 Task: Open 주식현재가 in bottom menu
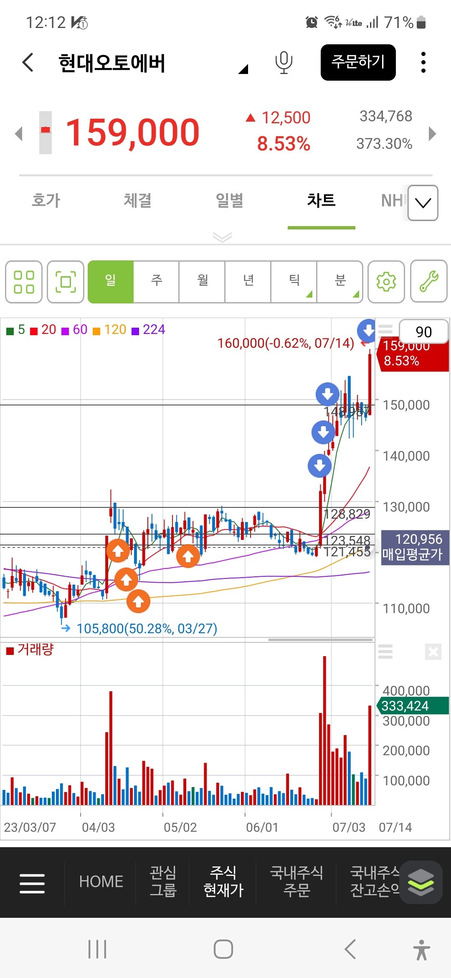tap(223, 881)
